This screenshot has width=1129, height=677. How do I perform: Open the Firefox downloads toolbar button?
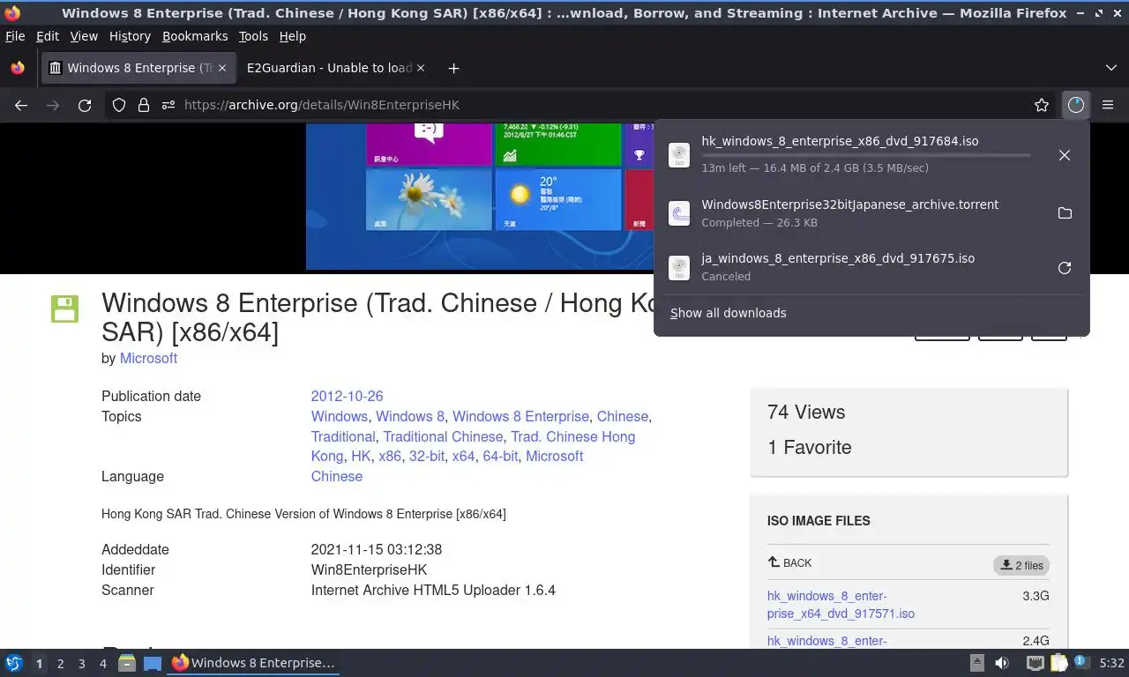click(1075, 105)
